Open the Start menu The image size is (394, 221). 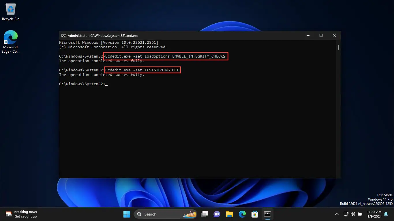[x=127, y=214]
